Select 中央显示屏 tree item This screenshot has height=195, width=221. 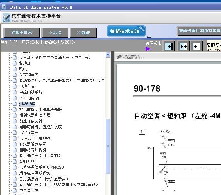(29, 191)
